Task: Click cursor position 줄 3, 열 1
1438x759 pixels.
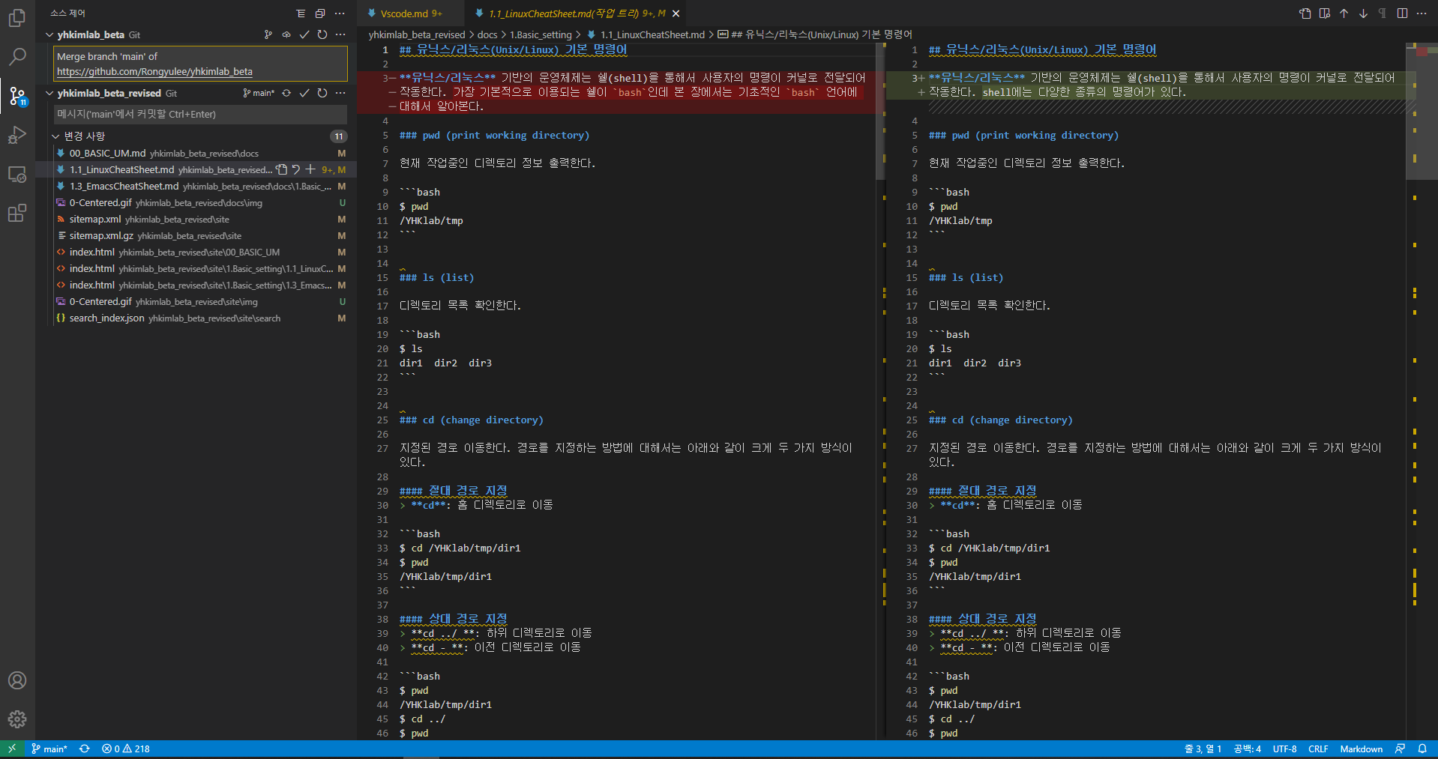Action: pyautogui.click(x=1203, y=749)
